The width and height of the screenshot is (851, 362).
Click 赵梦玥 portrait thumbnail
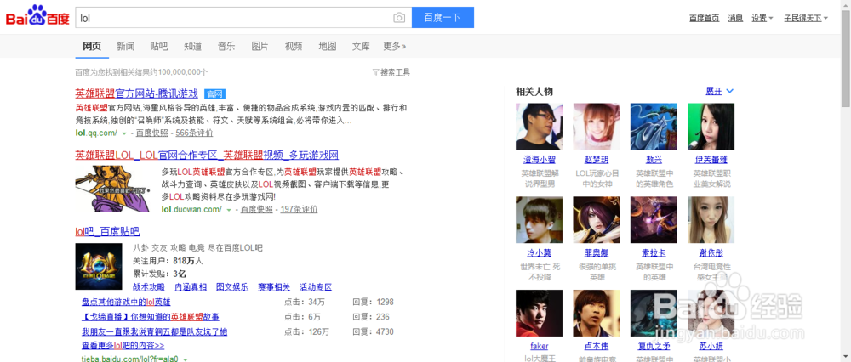597,127
